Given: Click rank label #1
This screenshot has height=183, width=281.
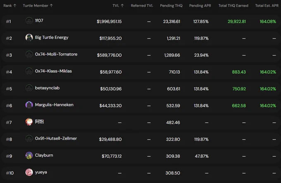Looking at the screenshot, I should click(8, 21).
